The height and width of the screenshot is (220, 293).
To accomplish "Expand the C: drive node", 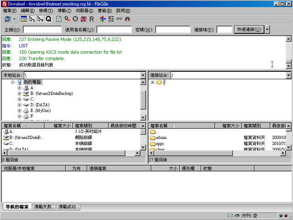I will pyautogui.click(x=19, y=99).
